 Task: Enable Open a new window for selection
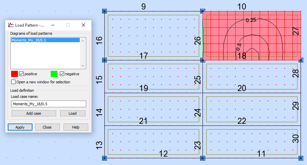coord(14,82)
